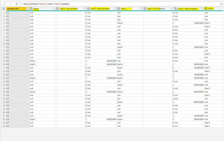Image resolution: width=224 pixels, height=141 pixels.
Task: Click the data type icon of Goal 1 - No. of Entries
Action: tap(57, 9)
